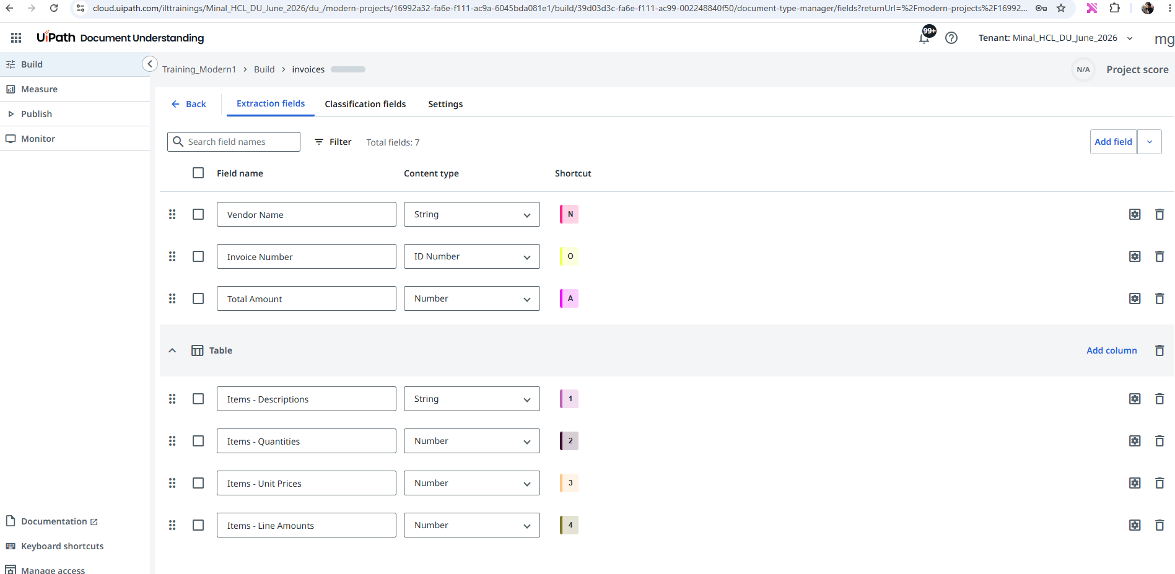Delete the Items - Quantities column

point(1160,441)
